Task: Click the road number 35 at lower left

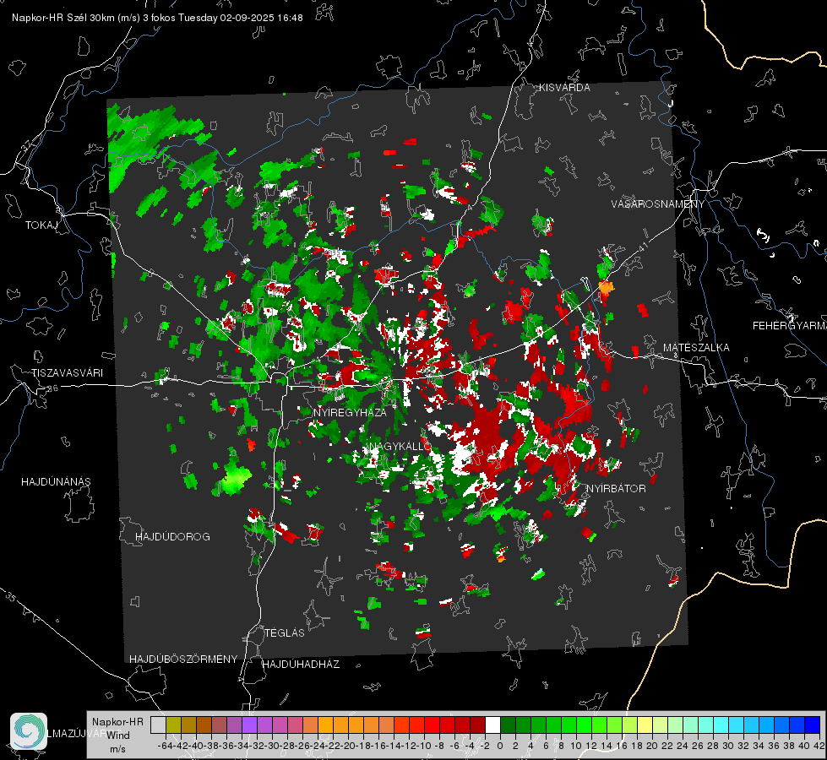Action: pyautogui.click(x=11, y=598)
